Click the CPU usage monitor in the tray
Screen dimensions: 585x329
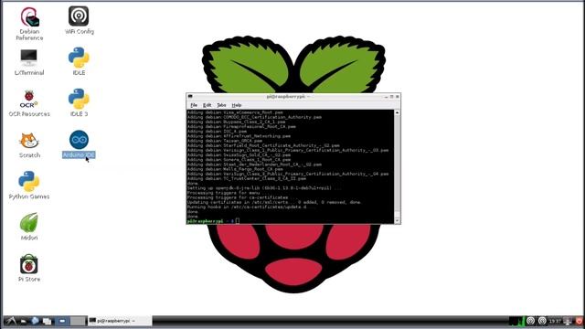point(516,321)
